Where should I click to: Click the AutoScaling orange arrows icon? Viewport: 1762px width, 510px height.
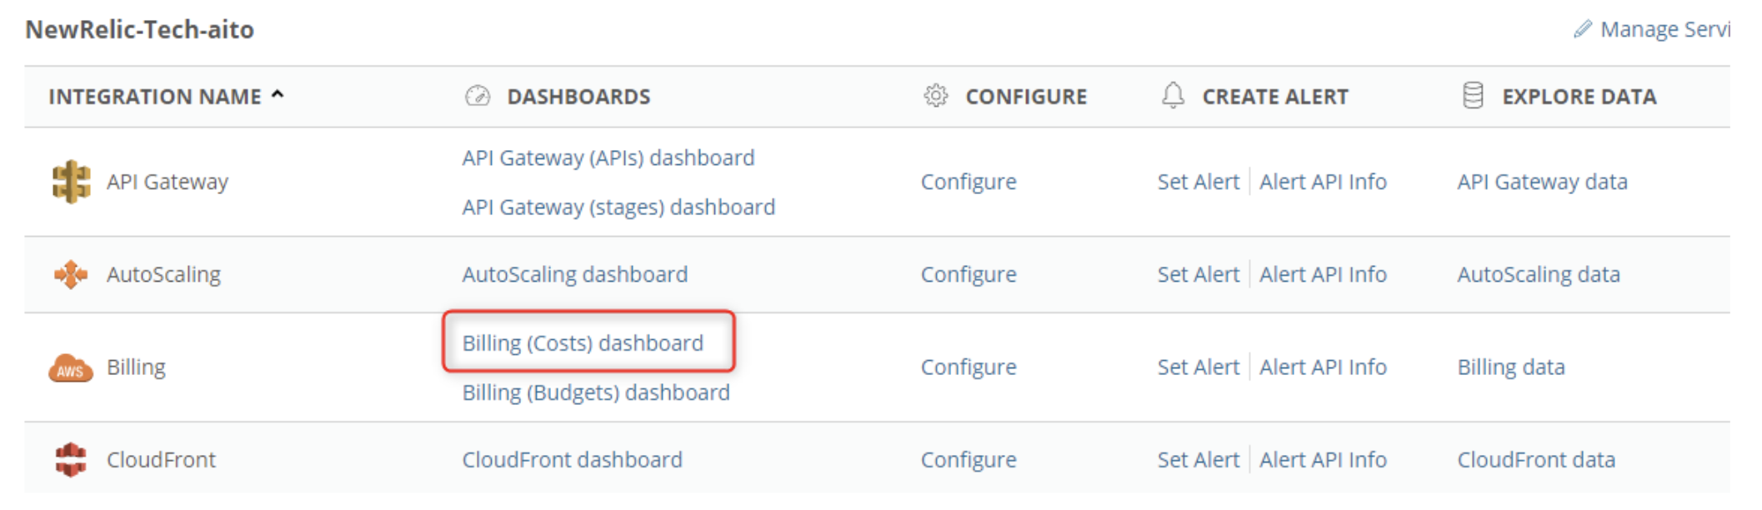point(71,274)
